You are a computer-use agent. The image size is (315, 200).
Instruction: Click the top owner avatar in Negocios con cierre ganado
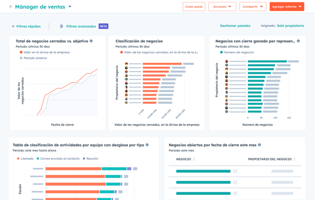[x=227, y=61]
